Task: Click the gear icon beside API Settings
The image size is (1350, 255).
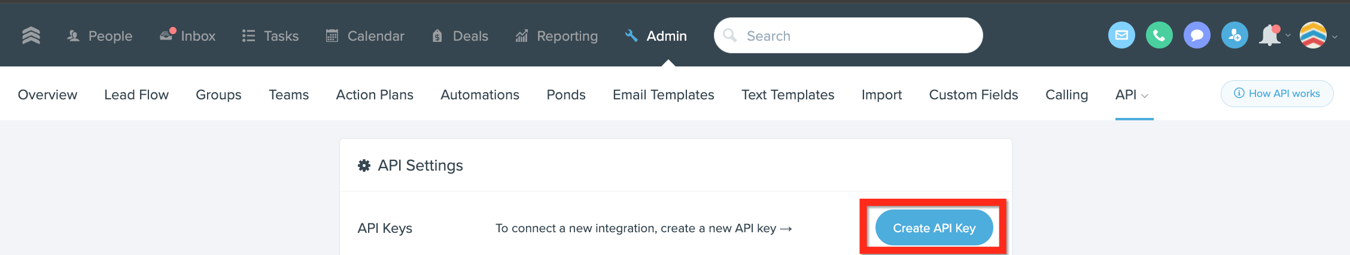Action: coord(364,166)
